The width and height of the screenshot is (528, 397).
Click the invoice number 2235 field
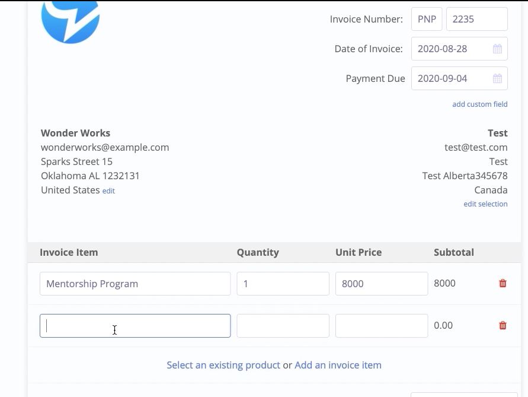click(x=477, y=19)
